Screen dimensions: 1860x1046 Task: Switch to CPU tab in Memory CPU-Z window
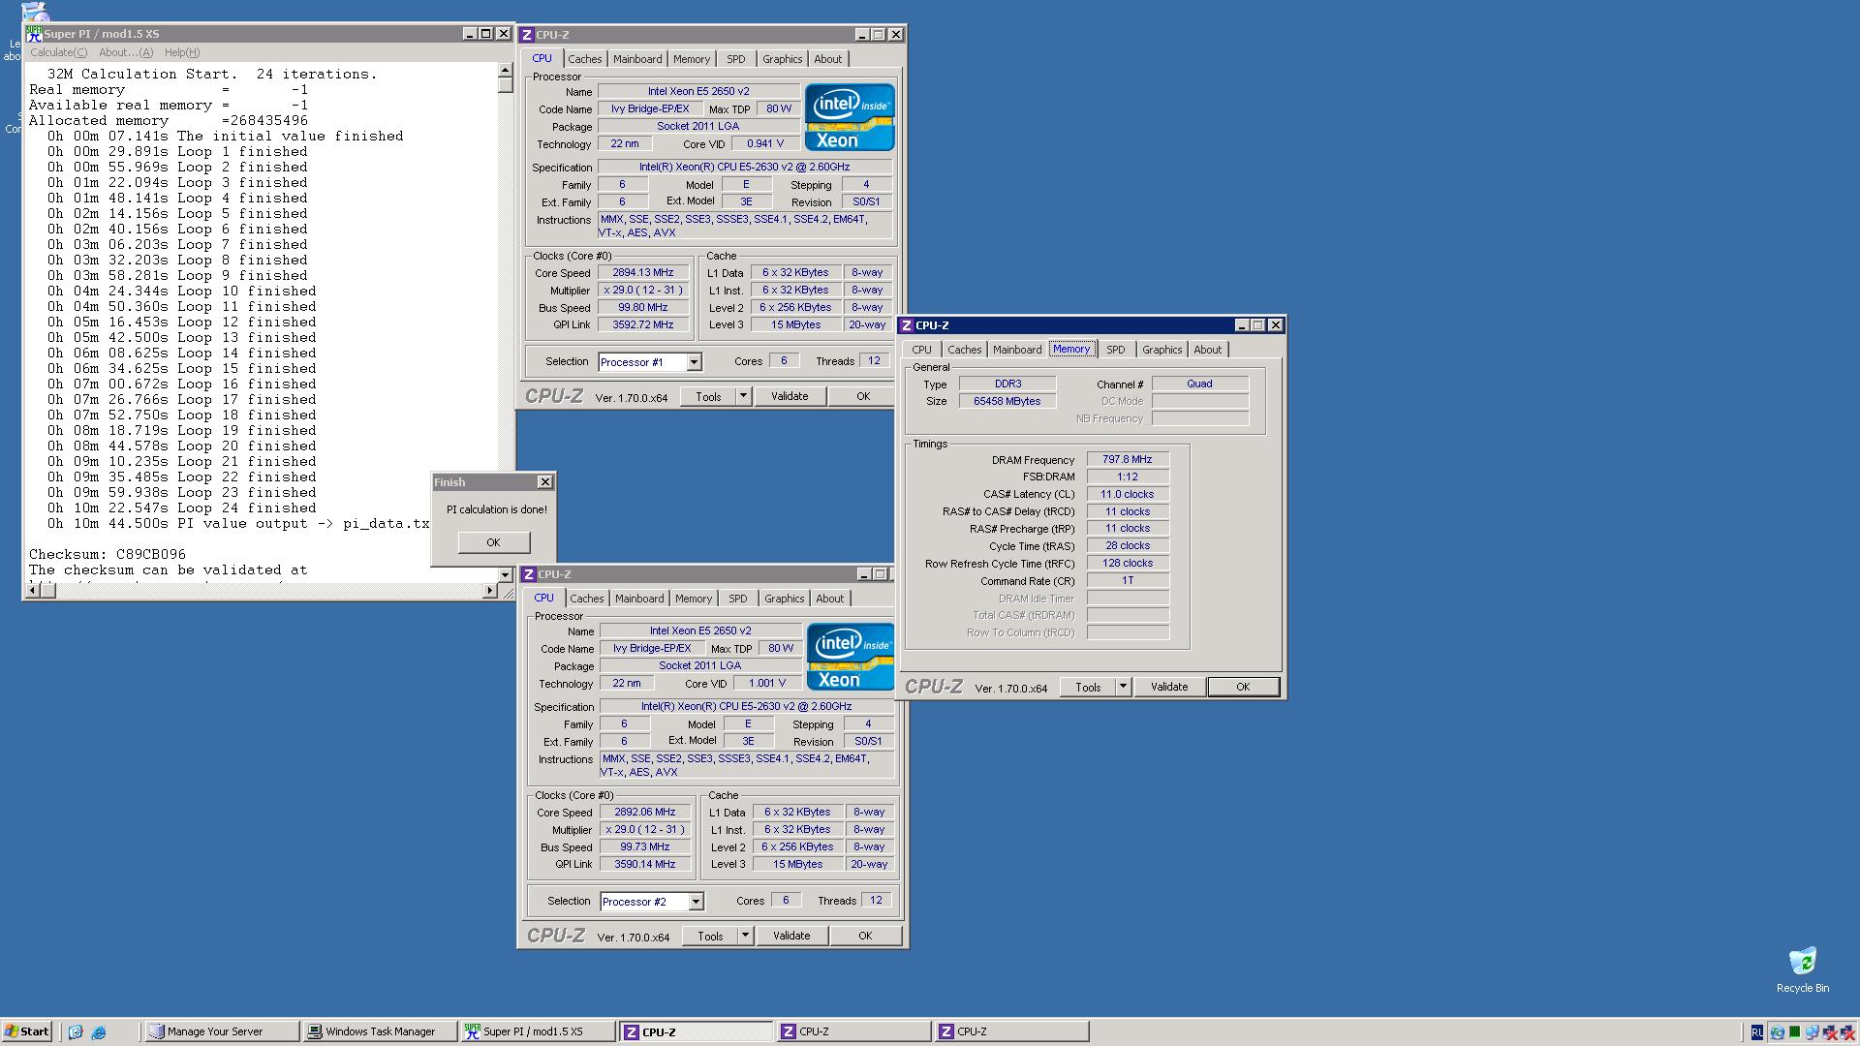pyautogui.click(x=921, y=350)
